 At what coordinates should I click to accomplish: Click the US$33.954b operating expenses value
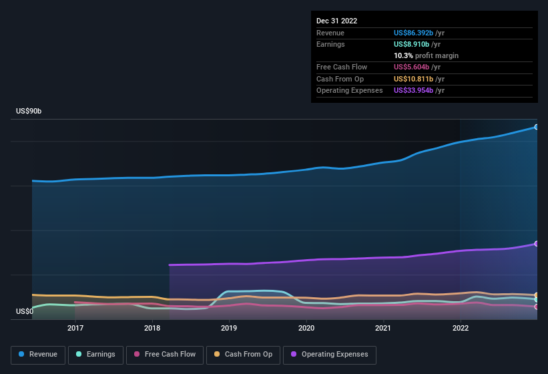(x=413, y=91)
